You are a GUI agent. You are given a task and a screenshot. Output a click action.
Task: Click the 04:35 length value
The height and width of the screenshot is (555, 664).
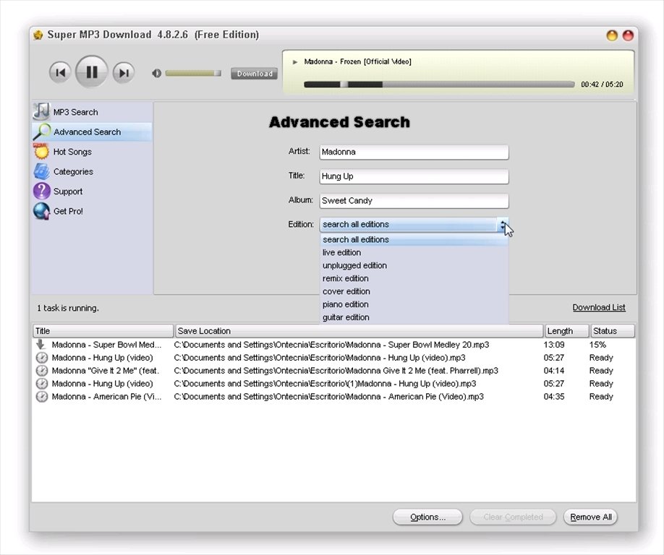[x=554, y=397]
